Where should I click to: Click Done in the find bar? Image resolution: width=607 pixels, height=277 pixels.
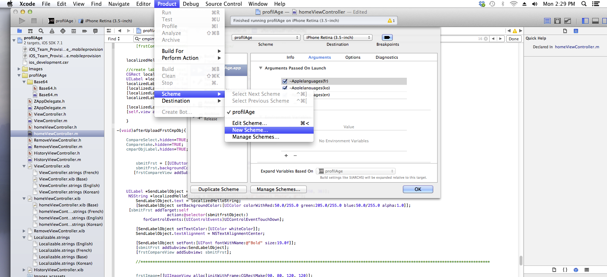click(514, 39)
